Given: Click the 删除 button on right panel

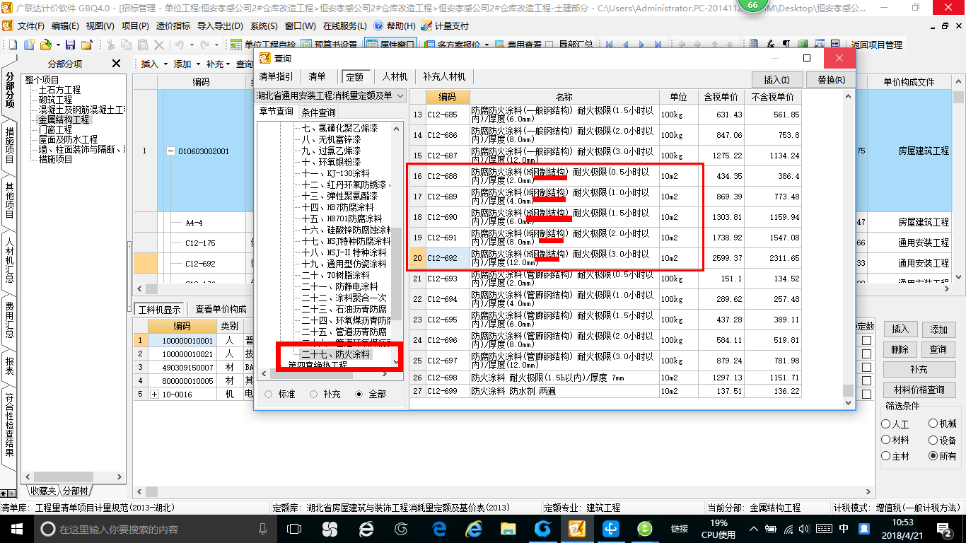Looking at the screenshot, I should click(900, 349).
